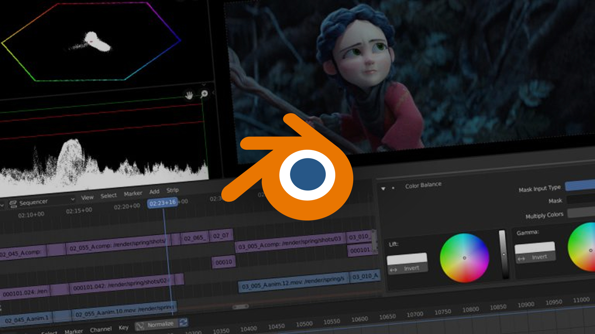The height and width of the screenshot is (334, 595).
Task: Open the Channel menu
Action: 101,330
